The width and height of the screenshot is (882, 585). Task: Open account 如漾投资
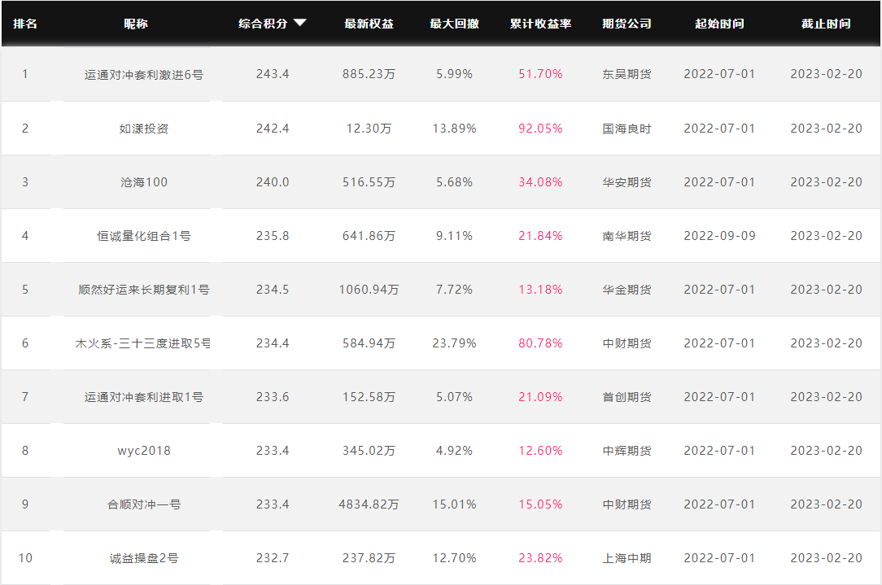144,129
